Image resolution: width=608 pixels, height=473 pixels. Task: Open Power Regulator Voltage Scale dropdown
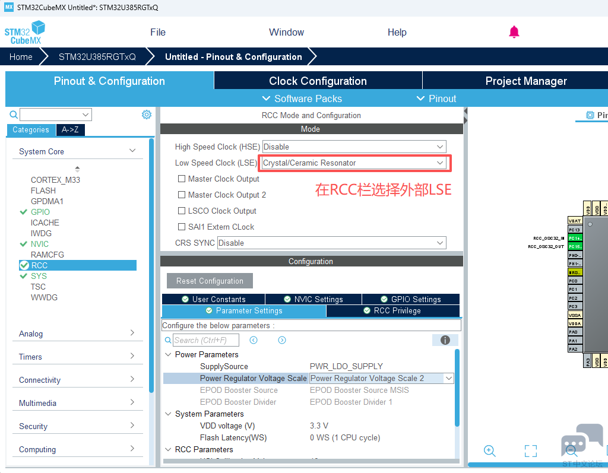[381, 378]
